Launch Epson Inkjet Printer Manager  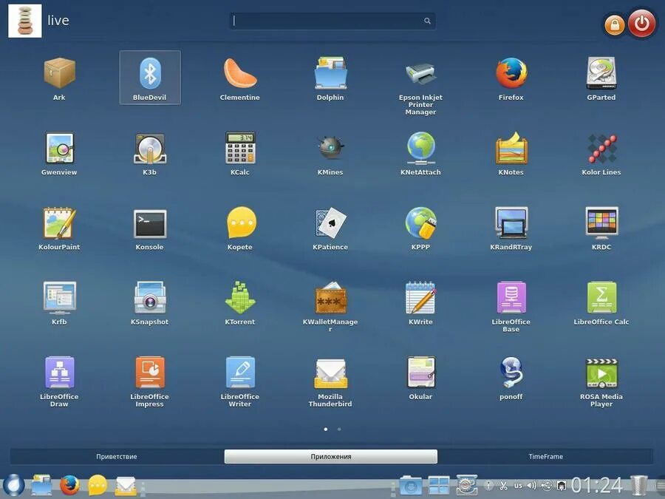click(x=420, y=86)
